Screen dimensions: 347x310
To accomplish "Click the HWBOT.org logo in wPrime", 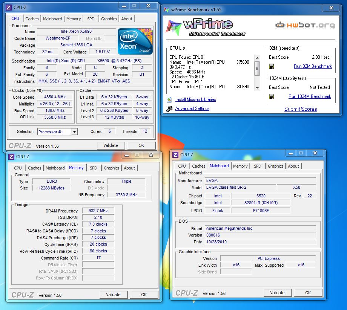I will (x=305, y=25).
